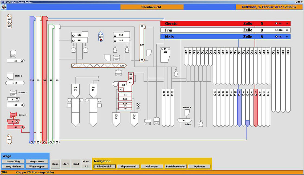The height and width of the screenshot is (175, 304).
Task: Select blue silo cell 8
Action: [x=239, y=108]
